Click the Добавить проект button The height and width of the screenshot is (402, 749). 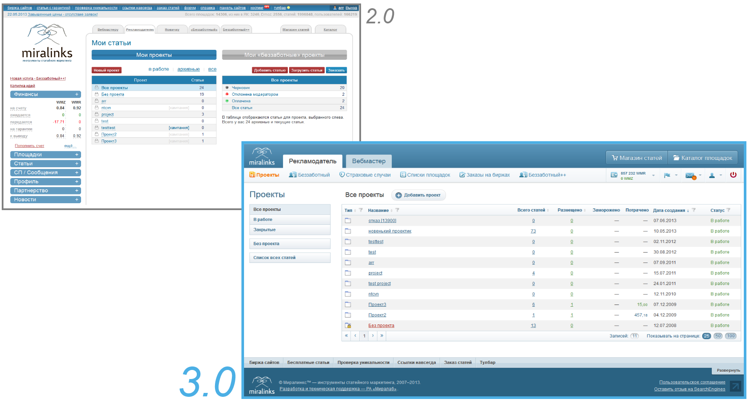coord(418,195)
